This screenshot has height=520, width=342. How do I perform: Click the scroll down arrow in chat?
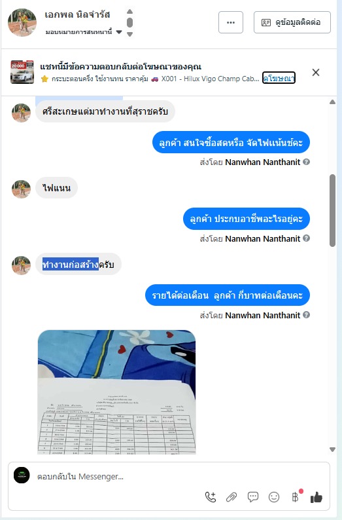click(332, 450)
